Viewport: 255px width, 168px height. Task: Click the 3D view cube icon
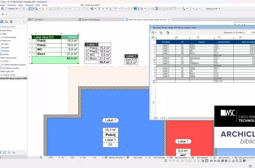pyautogui.click(x=92, y=9)
